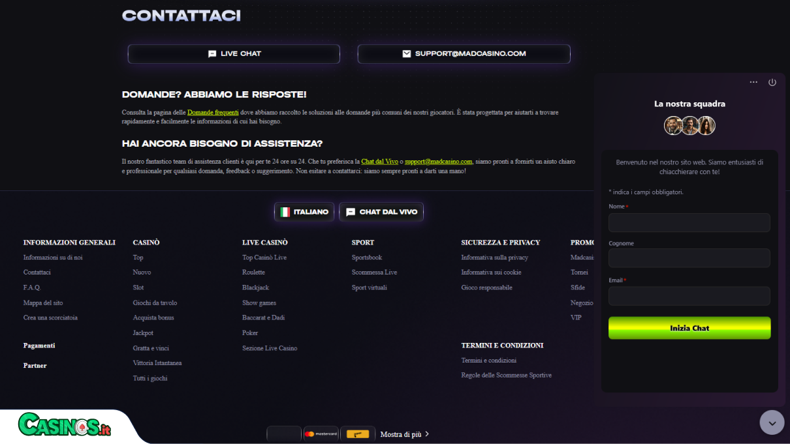This screenshot has height=444, width=790.
Task: Open the Poker link
Action: 250,333
